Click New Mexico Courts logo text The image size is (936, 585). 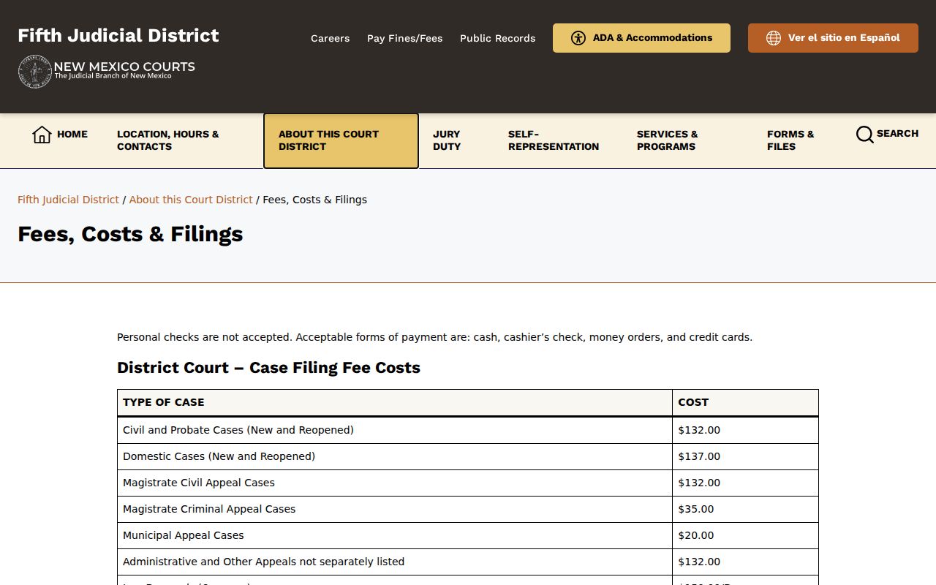tap(124, 69)
